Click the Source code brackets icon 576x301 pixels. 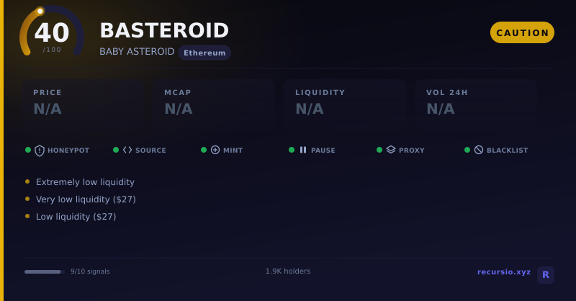point(127,150)
